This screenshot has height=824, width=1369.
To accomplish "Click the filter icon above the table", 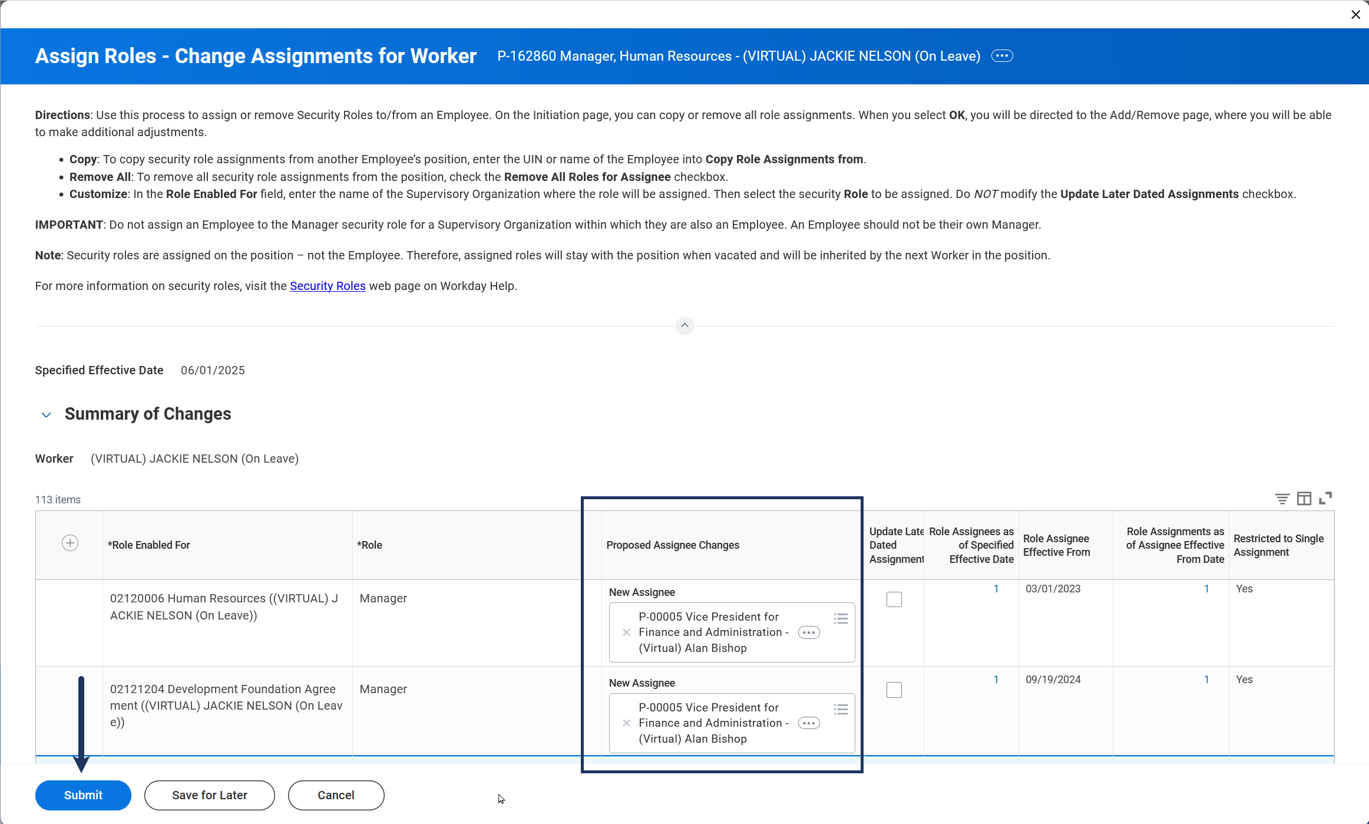I will [1282, 499].
